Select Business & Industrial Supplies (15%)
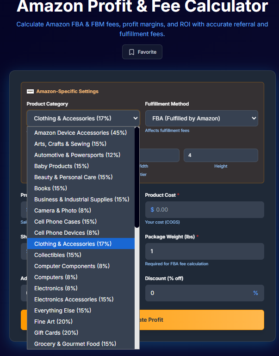 [81, 200]
